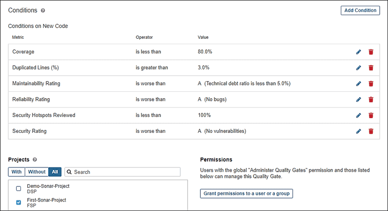Delete the Coverage condition

pyautogui.click(x=371, y=52)
